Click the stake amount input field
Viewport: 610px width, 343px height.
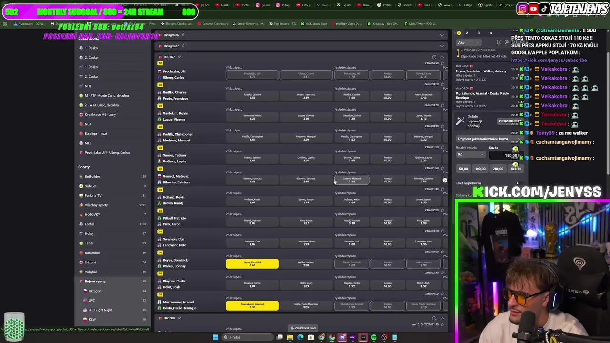[x=507, y=155]
